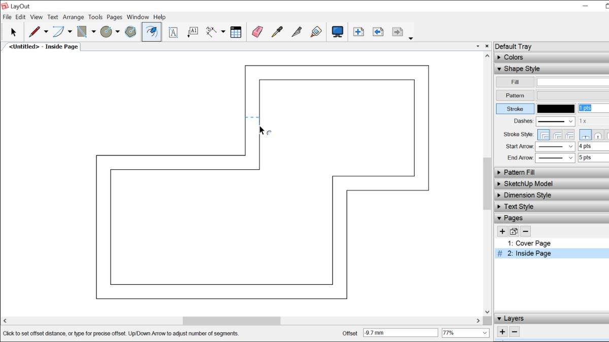Screen dimensions: 609x342
Task: Click the stroke width 1 pts field
Action: click(x=593, y=108)
